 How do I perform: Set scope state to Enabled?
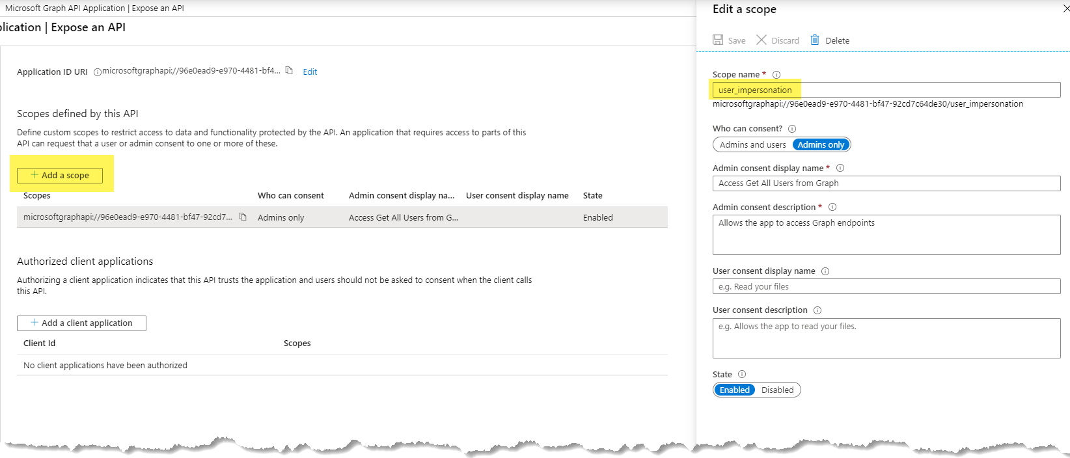click(735, 390)
